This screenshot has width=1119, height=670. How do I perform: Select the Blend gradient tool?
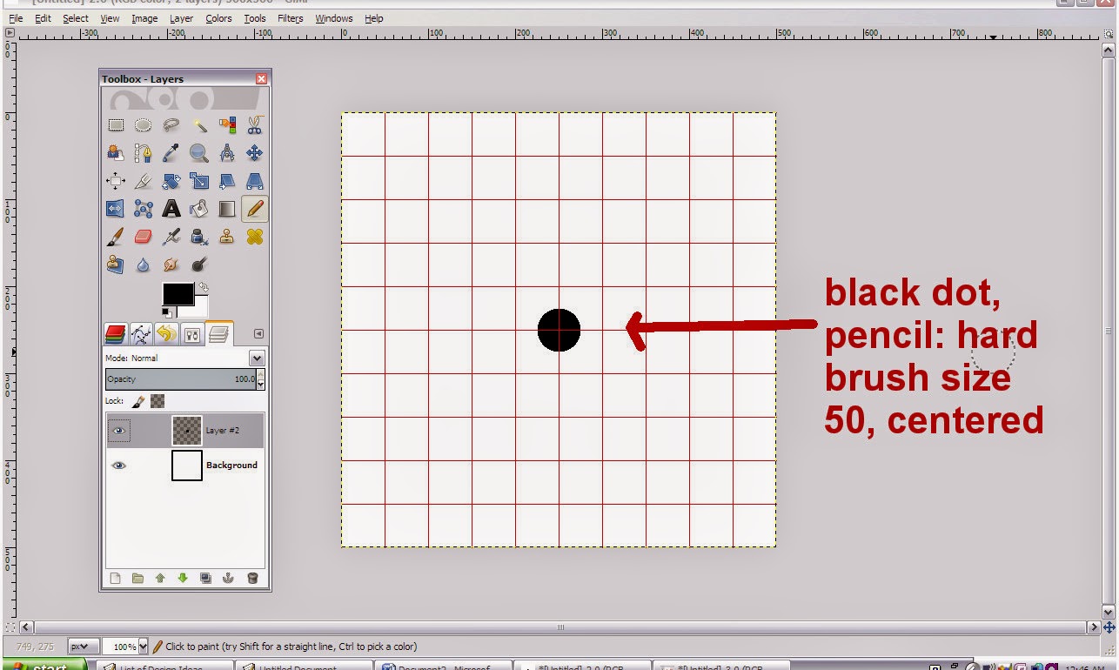point(227,209)
